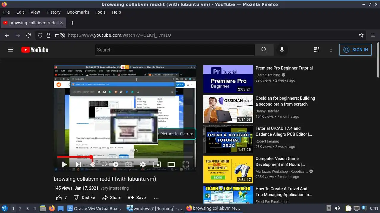The image size is (380, 213).
Task: Select the browsing collabvm reddit tab
Action: (33, 23)
